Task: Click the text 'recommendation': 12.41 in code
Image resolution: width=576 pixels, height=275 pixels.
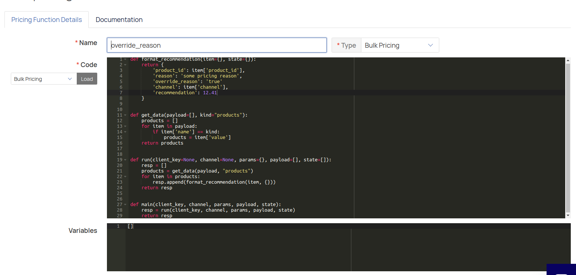Action: tap(185, 93)
